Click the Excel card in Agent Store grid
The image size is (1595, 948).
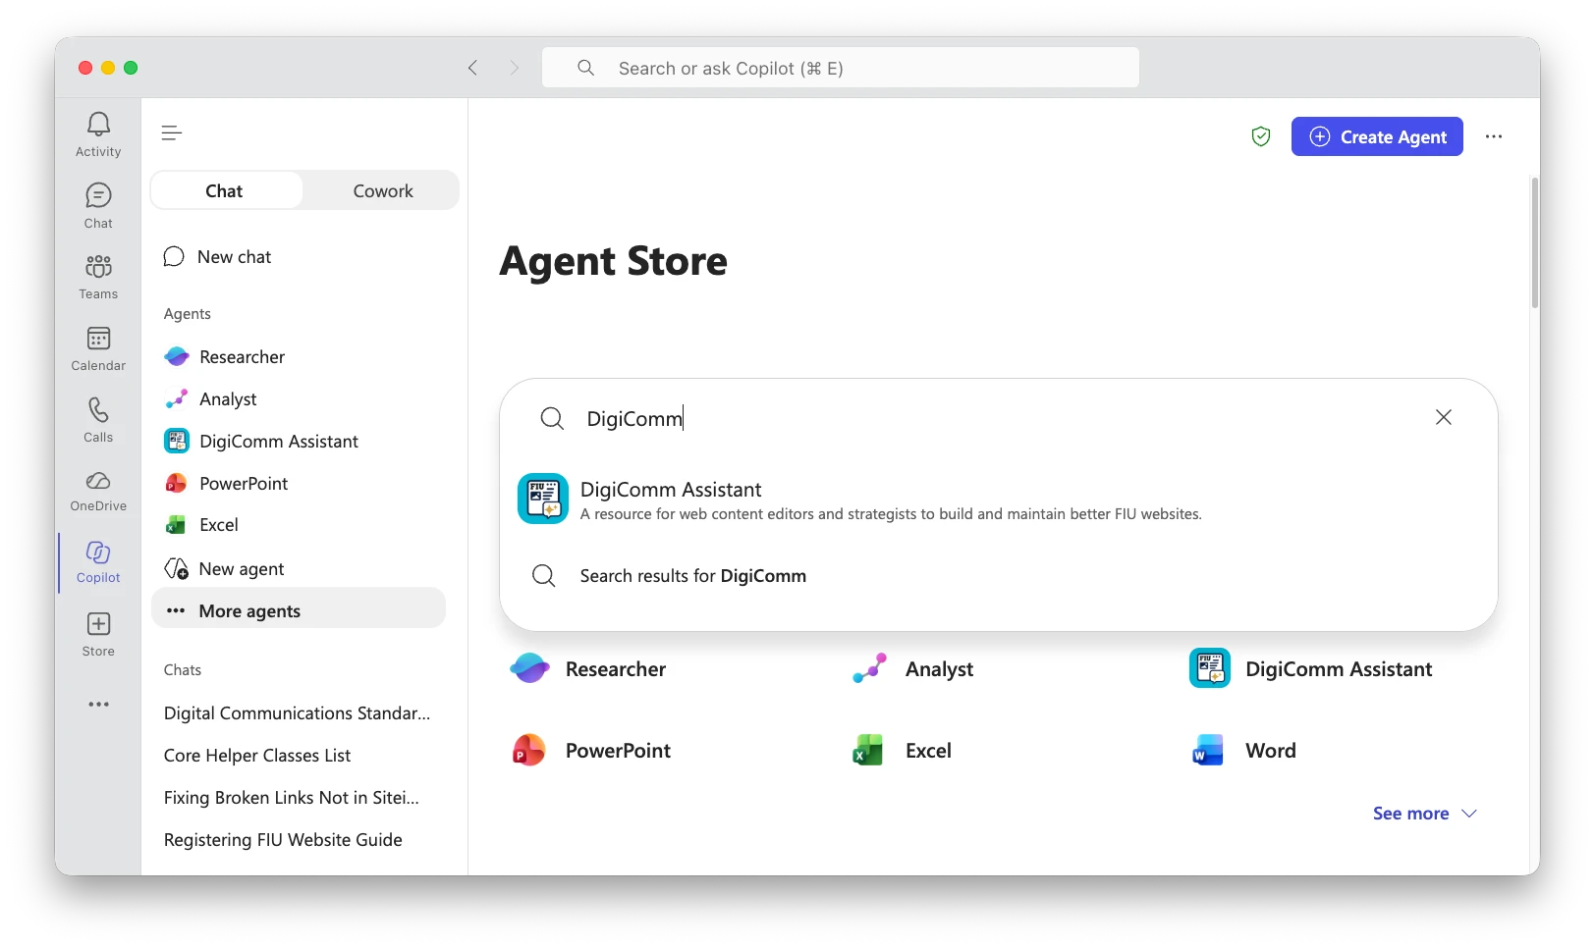[902, 751]
